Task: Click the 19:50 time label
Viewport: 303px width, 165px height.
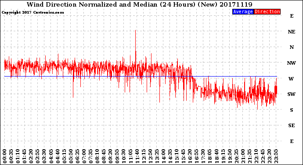Action: (x=230, y=156)
